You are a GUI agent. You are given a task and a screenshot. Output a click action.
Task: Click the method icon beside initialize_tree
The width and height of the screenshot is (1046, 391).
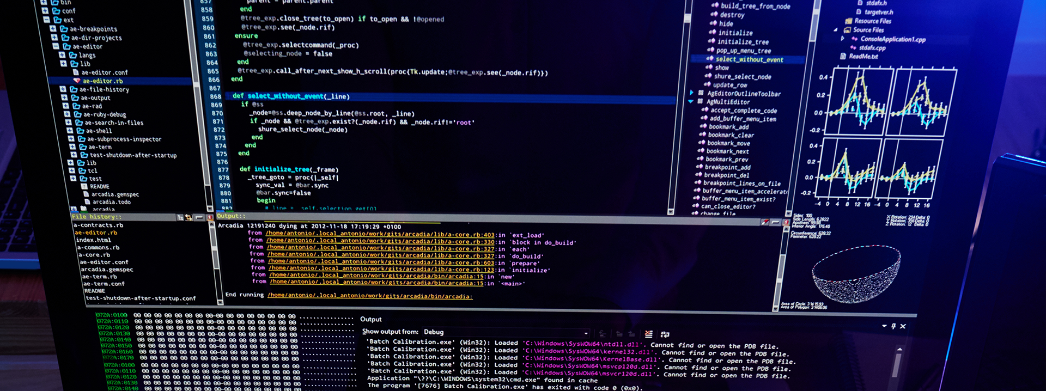711,41
